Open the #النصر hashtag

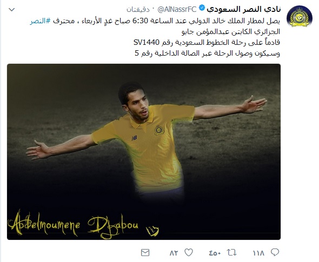click(x=41, y=21)
